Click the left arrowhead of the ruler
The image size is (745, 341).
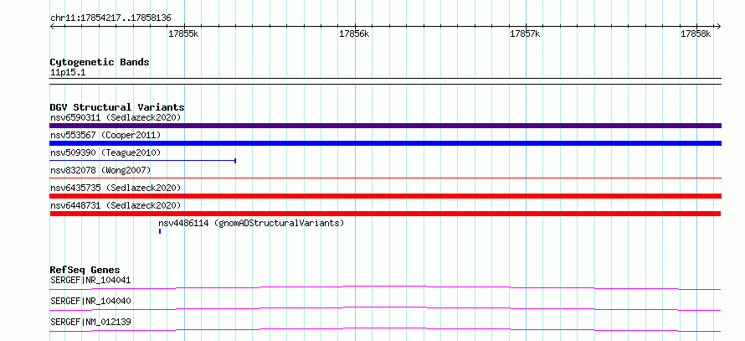pos(52,26)
